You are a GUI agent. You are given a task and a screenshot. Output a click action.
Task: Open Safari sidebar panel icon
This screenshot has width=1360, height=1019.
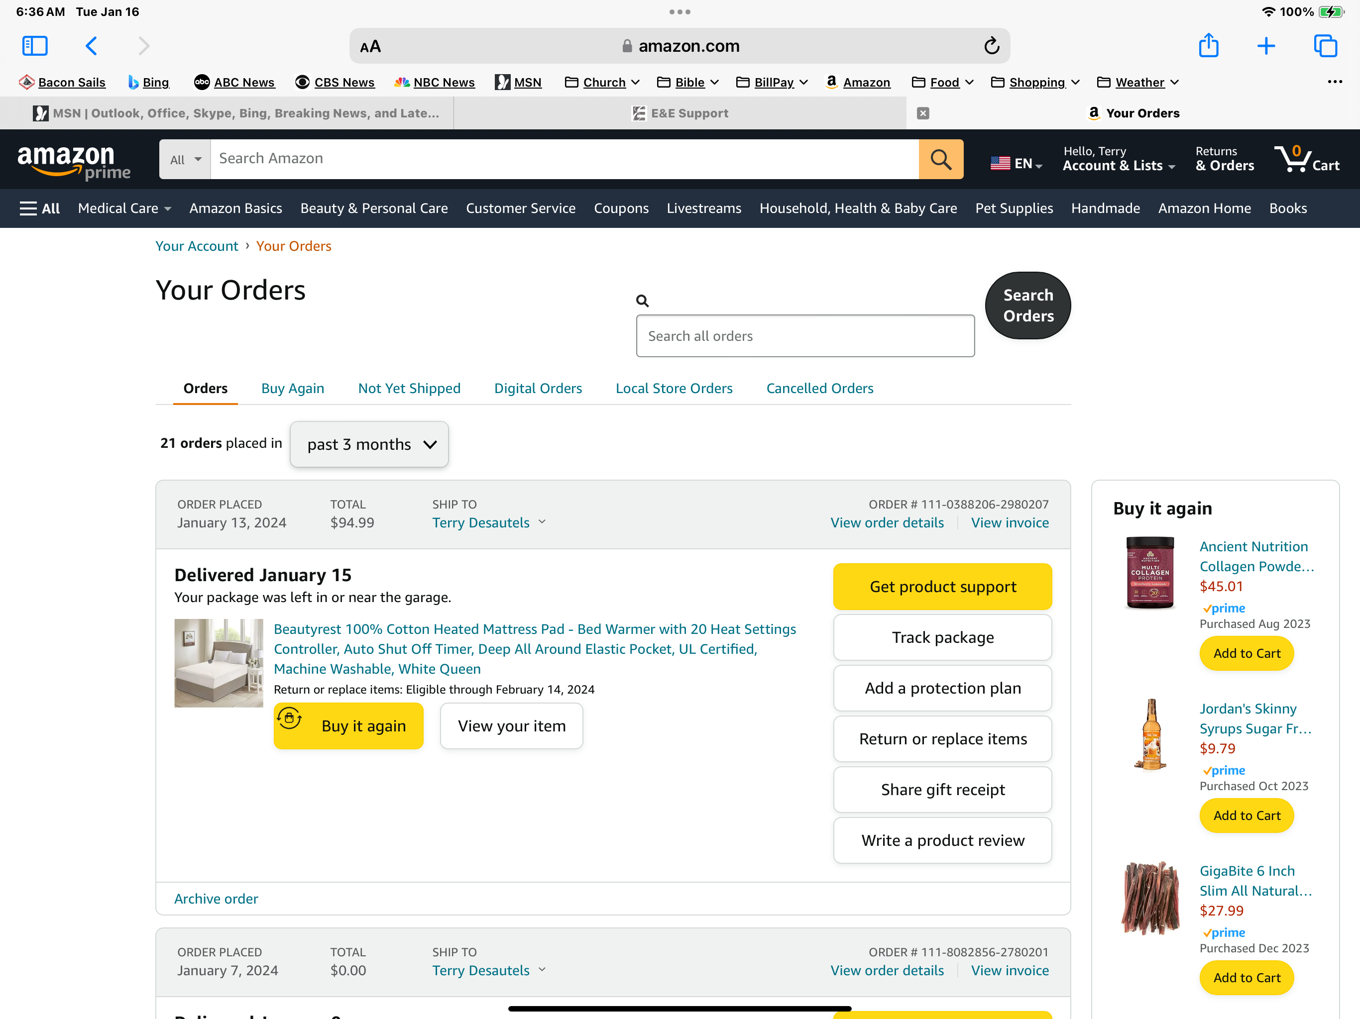pos(35,46)
